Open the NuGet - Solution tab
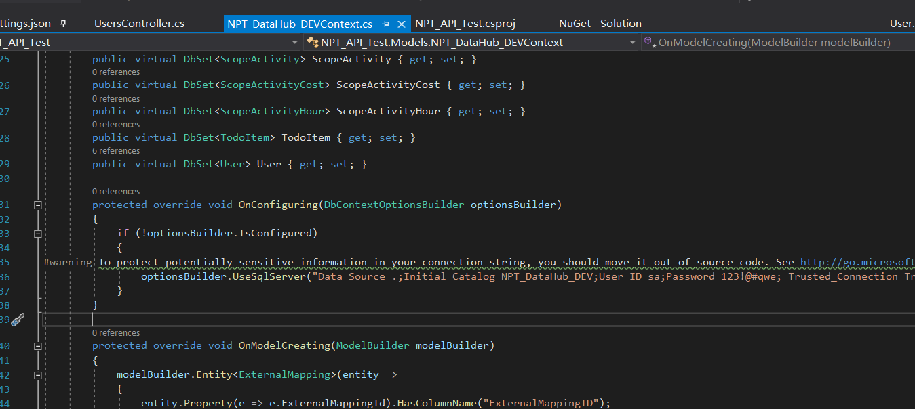Viewport: 915px width, 409px height. point(600,24)
